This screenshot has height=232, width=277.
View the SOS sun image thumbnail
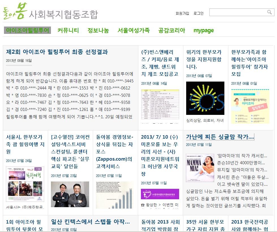tap(205, 98)
